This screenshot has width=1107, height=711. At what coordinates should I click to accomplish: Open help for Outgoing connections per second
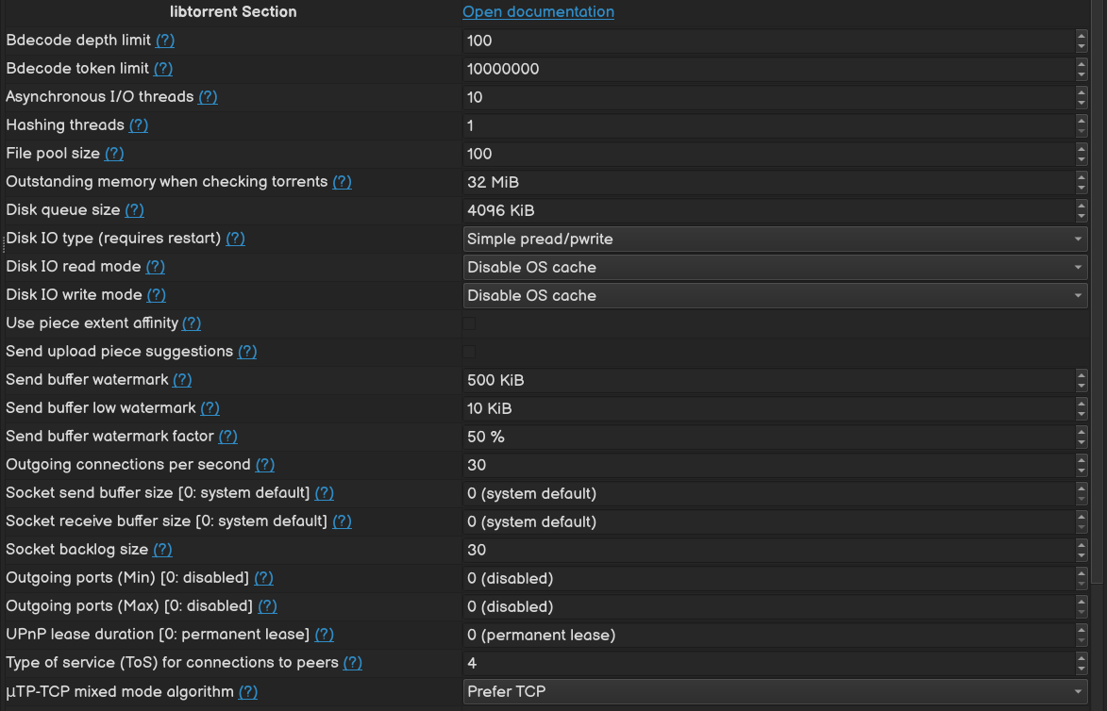pos(265,464)
